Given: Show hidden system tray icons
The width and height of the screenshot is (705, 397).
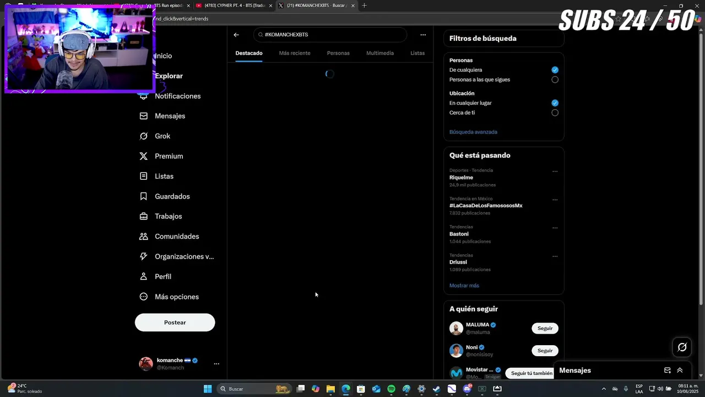Looking at the screenshot, I should [604, 389].
